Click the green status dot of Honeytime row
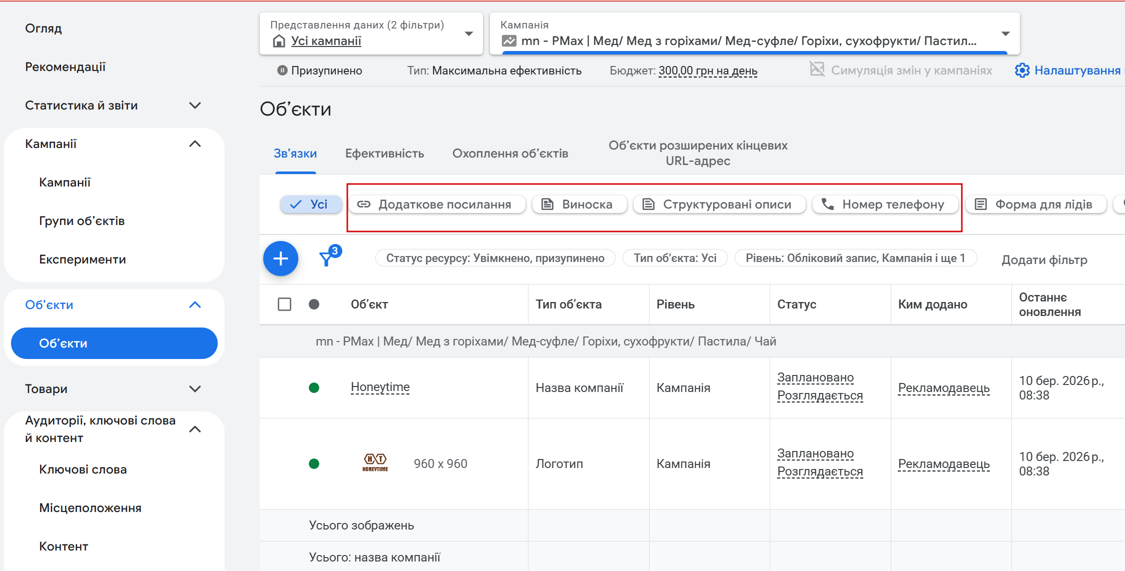 click(314, 387)
